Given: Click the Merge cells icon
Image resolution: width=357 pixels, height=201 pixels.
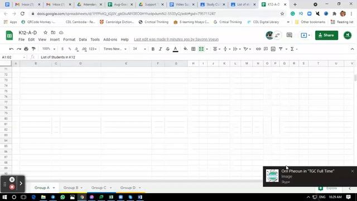Looking at the screenshot, I should 201,49.
